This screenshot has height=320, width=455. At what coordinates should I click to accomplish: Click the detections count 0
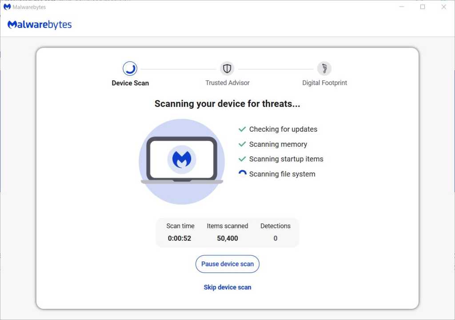275,238
